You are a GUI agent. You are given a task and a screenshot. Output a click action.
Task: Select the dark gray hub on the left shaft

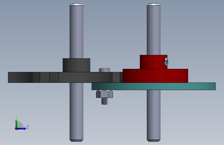click(x=76, y=65)
